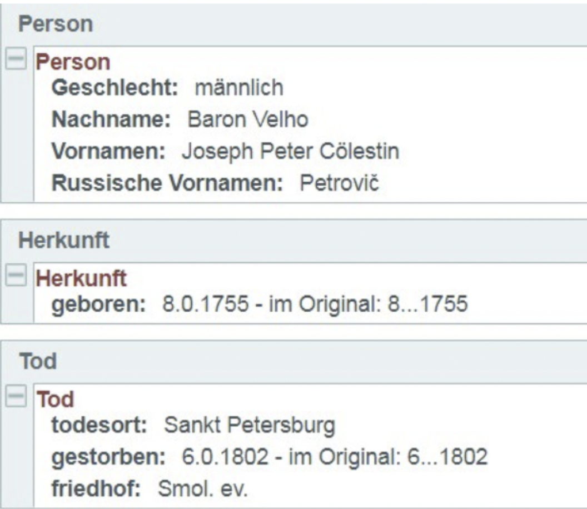Click the Geschlecht field label
The image size is (587, 509).
(114, 88)
